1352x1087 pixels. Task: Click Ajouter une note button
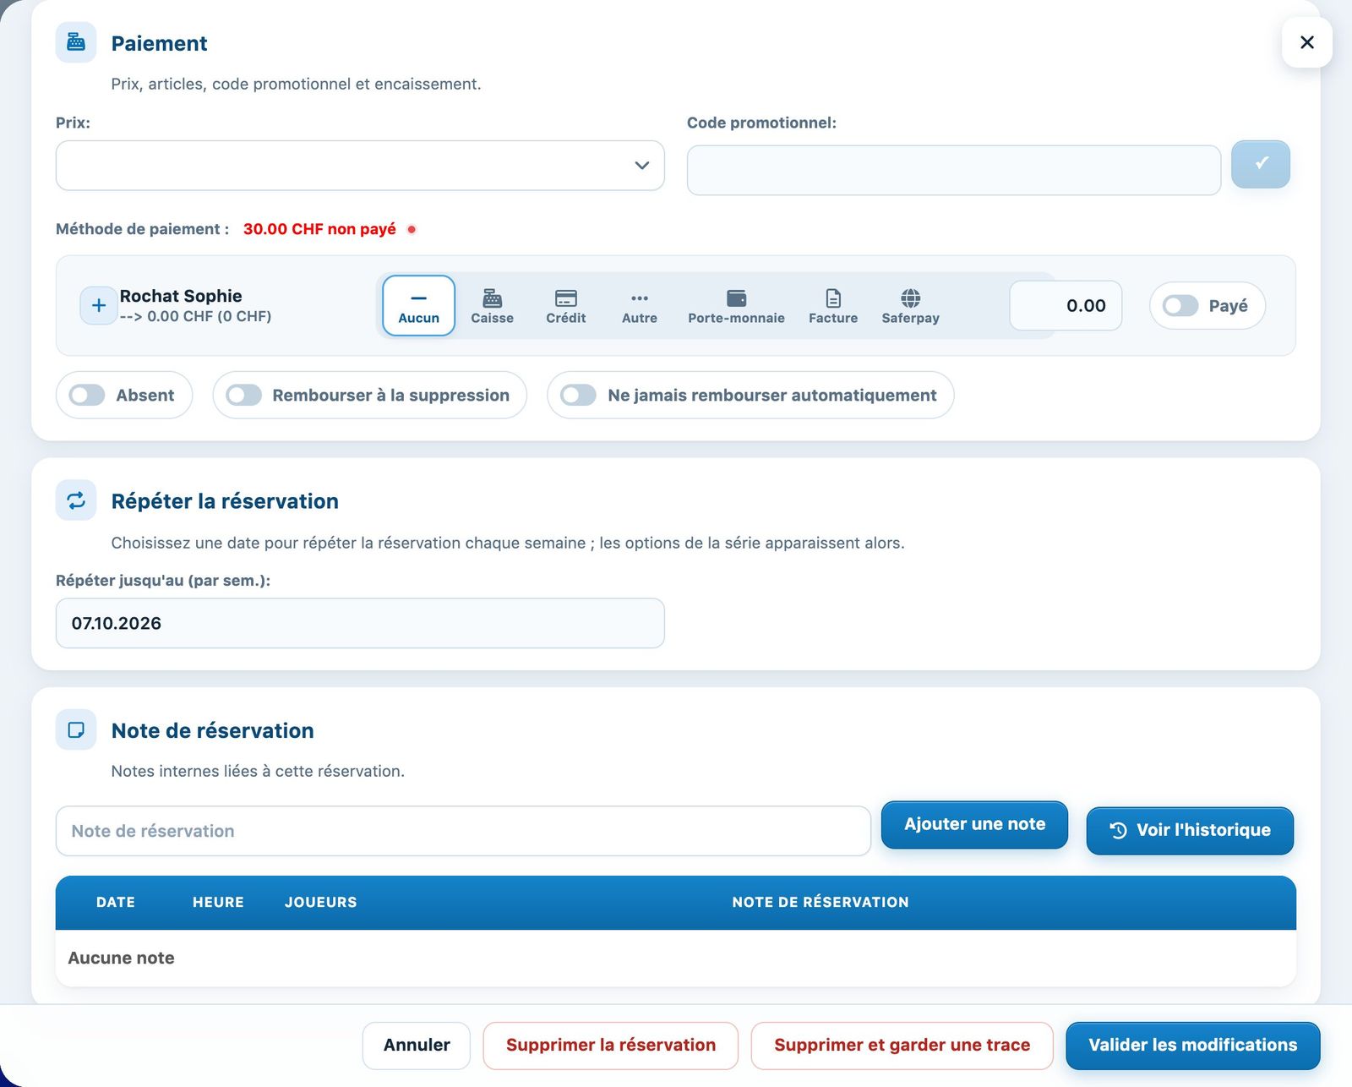(x=974, y=824)
